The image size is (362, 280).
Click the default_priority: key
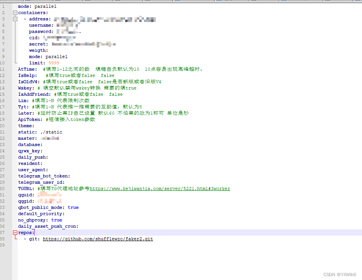pos(41,214)
